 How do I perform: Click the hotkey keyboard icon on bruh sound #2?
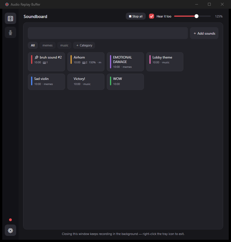pyautogui.click(x=44, y=62)
